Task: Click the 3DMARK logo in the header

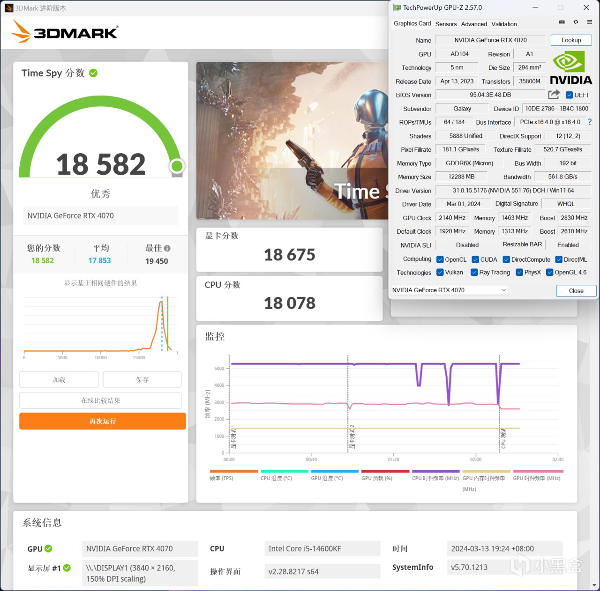Action: click(x=65, y=32)
